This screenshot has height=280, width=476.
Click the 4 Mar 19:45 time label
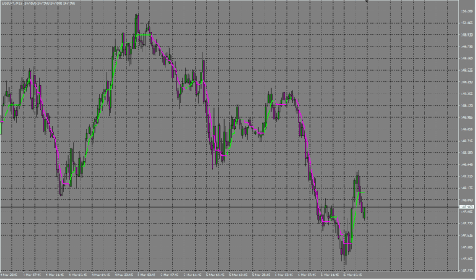pos(101,275)
